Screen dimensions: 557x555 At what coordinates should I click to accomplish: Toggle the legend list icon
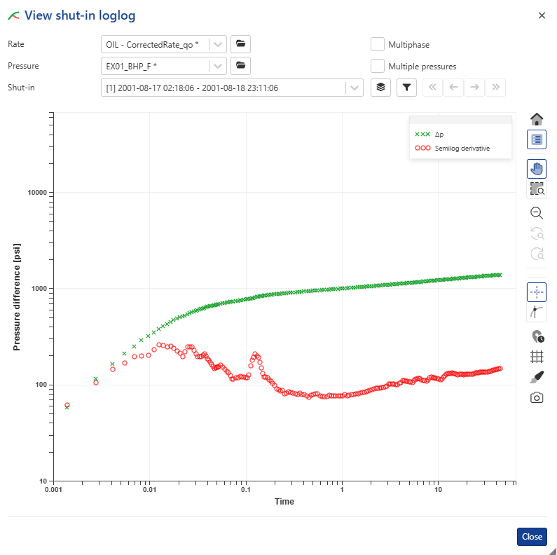click(537, 139)
